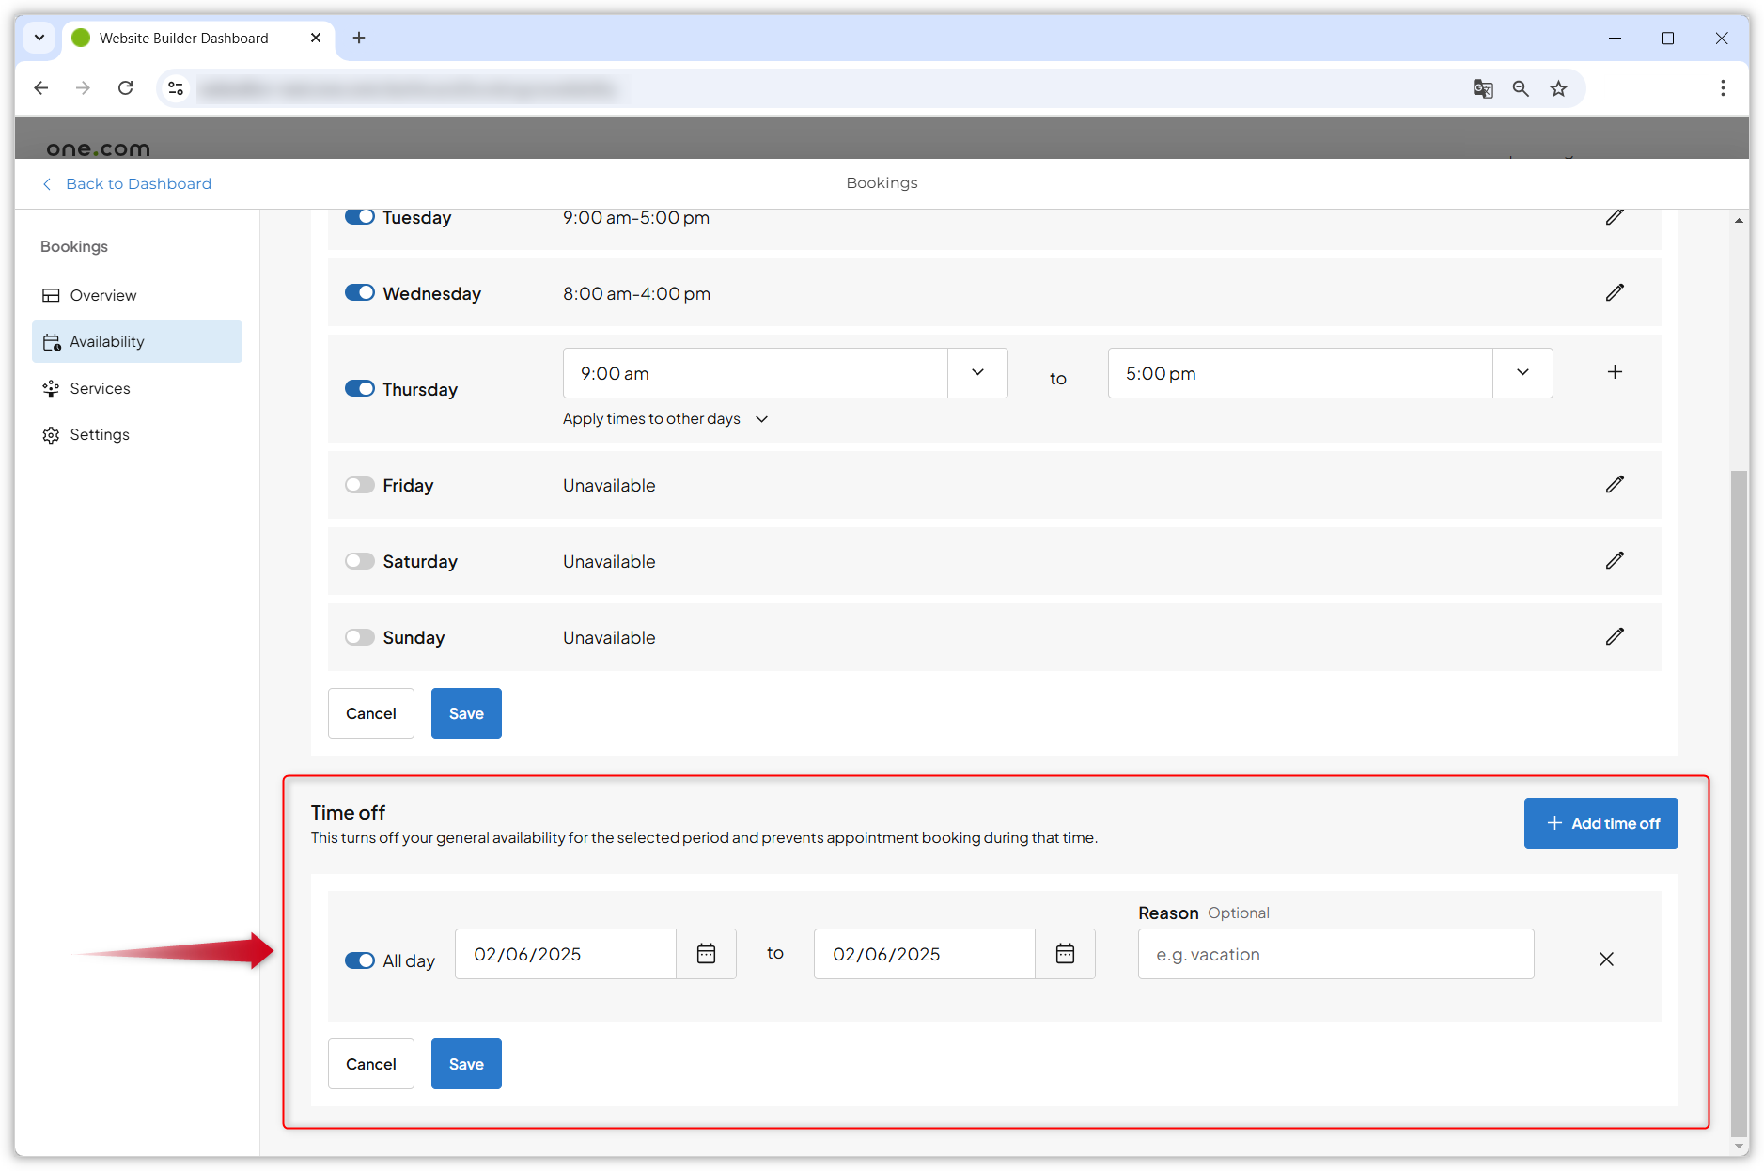The height and width of the screenshot is (1171, 1764).
Task: Click the pencil edit icon for Wednesday
Action: 1614,293
